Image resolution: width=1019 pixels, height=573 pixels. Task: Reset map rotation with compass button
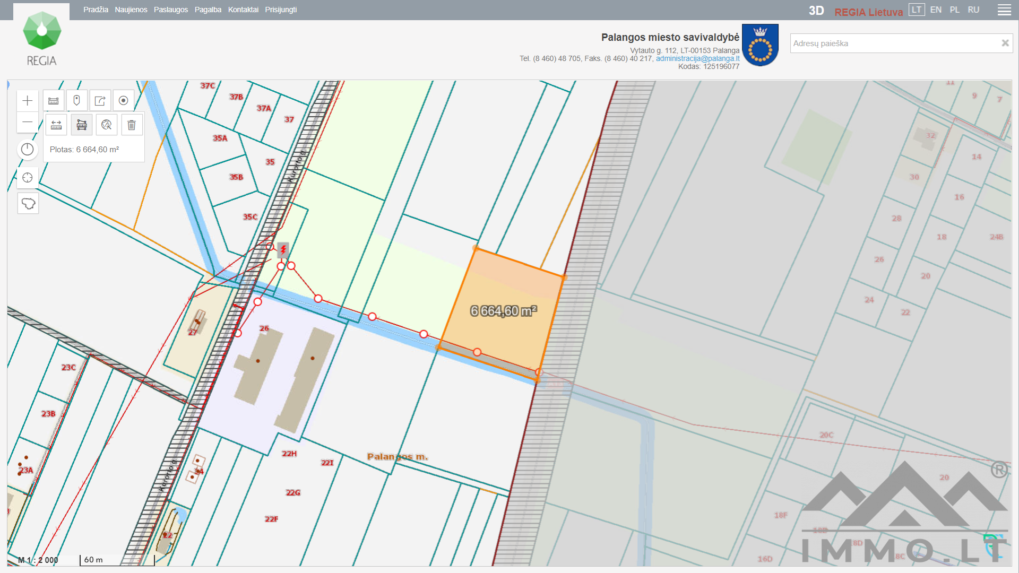click(28, 150)
